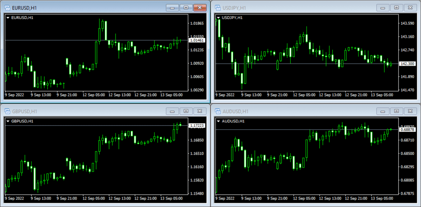Open the AUDUSD,H1 chart label triangle

click(x=218, y=121)
